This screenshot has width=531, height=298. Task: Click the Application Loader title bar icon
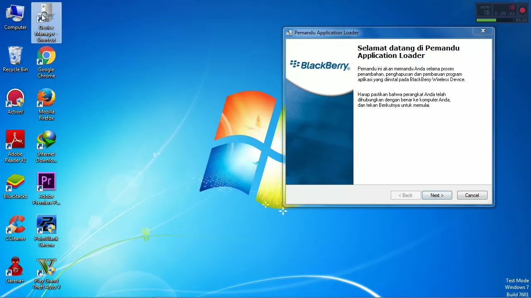[289, 33]
